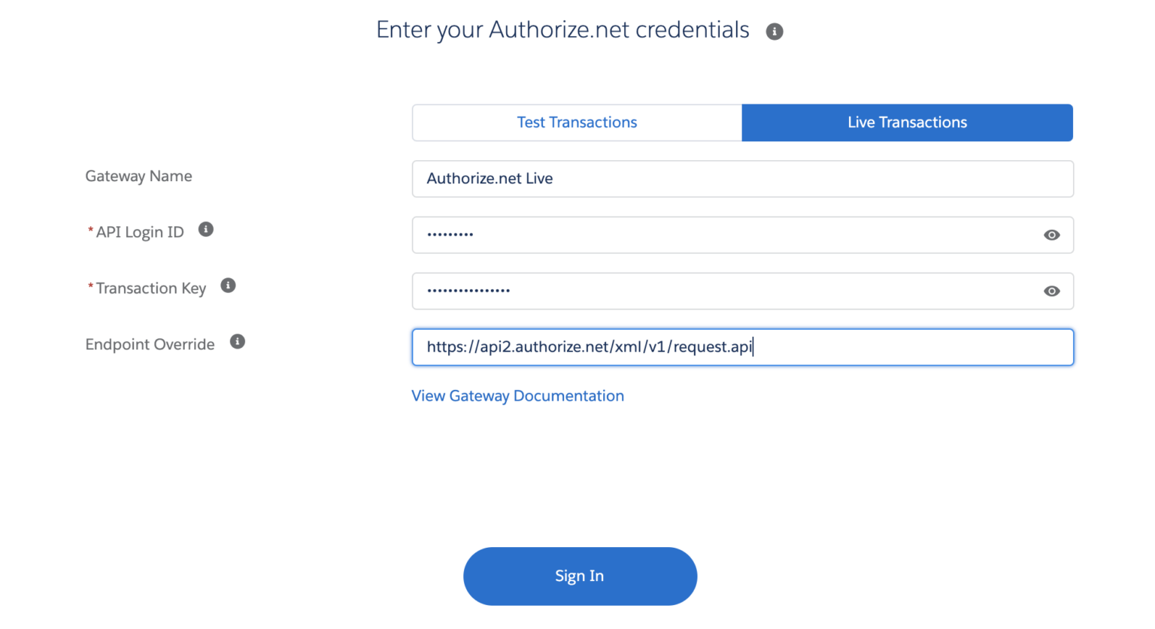The image size is (1155, 629).
Task: Open the API Login ID help tooltip
Action: [205, 229]
